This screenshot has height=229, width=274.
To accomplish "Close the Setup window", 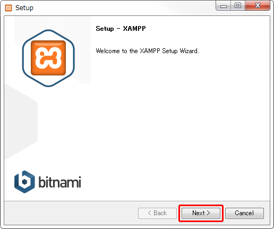I will point(258,6).
